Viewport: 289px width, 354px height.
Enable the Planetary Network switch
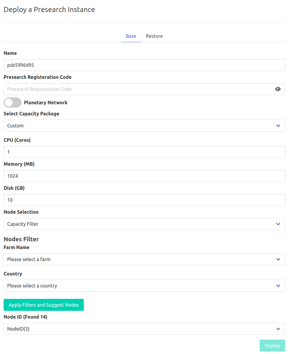13,103
